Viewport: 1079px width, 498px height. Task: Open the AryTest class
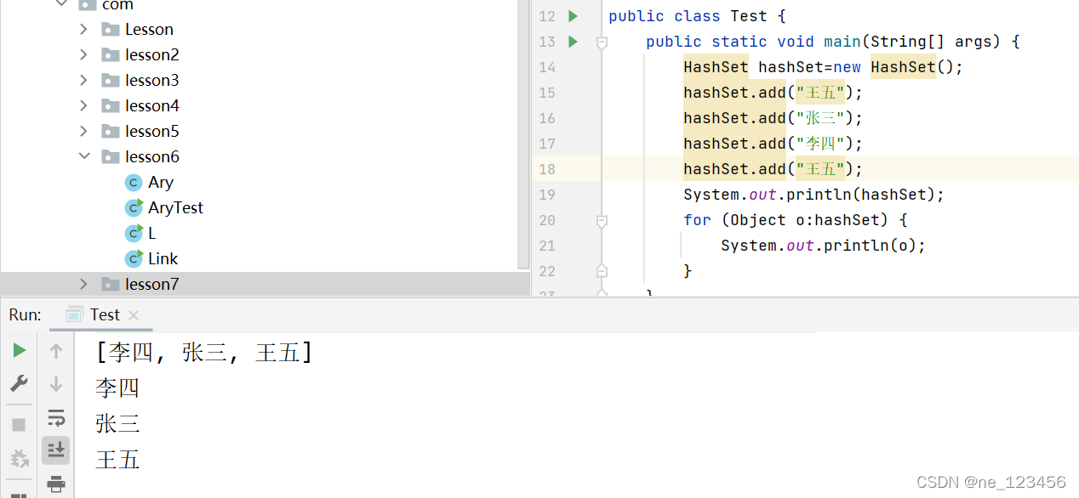175,207
